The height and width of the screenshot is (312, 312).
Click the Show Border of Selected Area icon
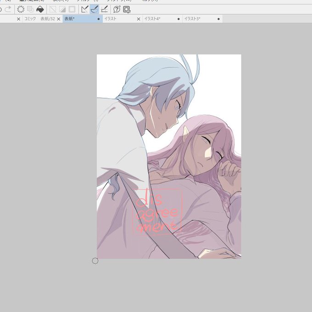[72, 9]
